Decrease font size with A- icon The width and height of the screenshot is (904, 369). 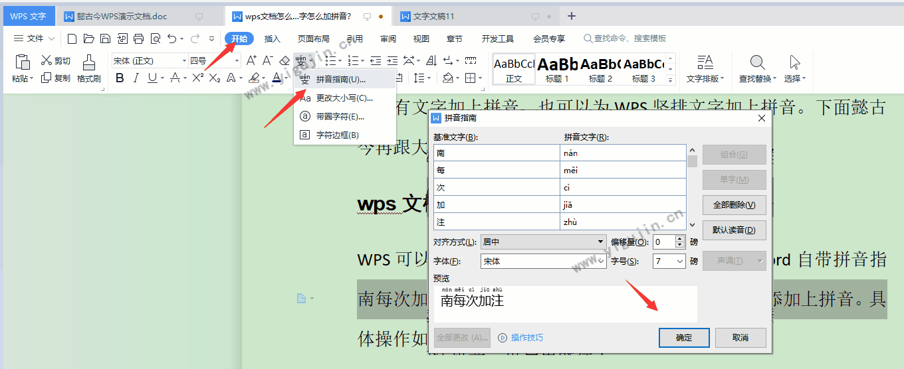[x=268, y=60]
